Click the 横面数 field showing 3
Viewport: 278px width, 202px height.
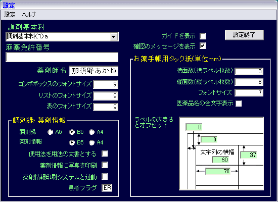click(249, 71)
